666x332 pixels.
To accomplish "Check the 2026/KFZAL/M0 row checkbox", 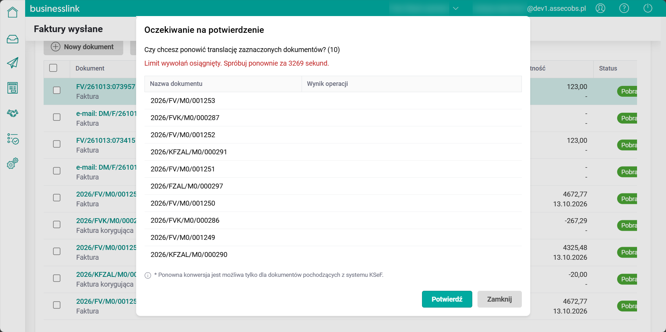I will (57, 278).
